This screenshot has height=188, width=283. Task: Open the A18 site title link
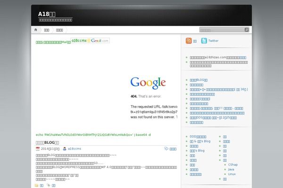pyautogui.click(x=47, y=14)
